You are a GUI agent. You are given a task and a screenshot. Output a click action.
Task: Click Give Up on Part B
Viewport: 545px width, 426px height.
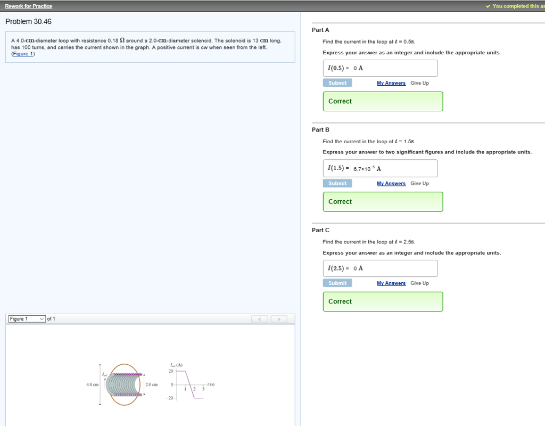(419, 183)
